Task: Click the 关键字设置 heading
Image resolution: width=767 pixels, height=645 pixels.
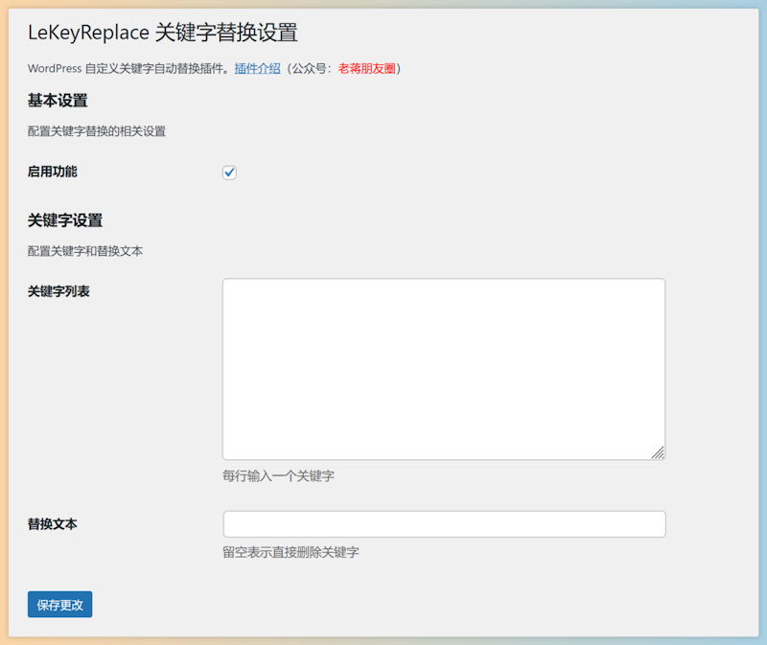Action: (x=65, y=220)
